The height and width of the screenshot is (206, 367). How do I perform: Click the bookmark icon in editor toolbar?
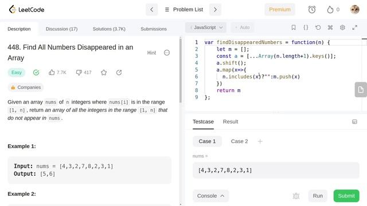click(294, 27)
